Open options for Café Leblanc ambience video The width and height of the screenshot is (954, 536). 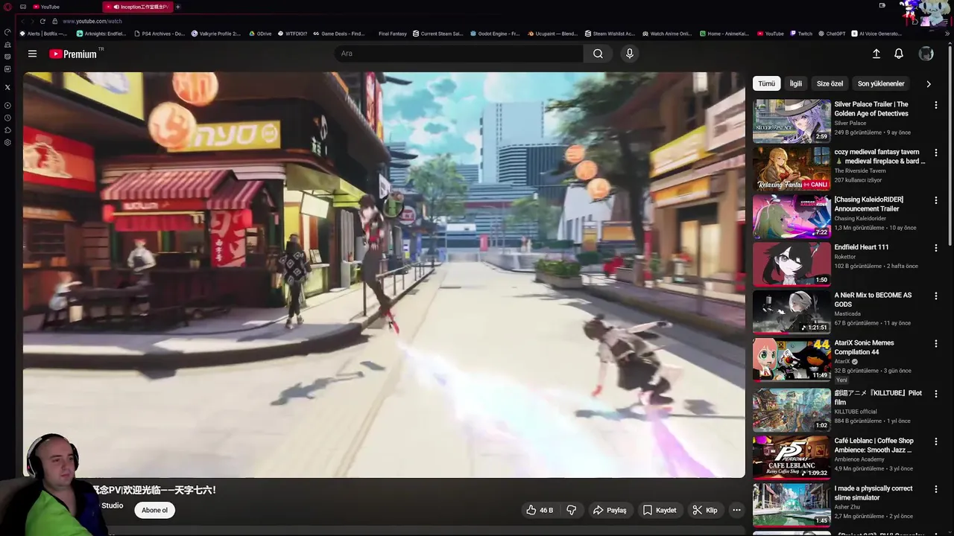[936, 441]
